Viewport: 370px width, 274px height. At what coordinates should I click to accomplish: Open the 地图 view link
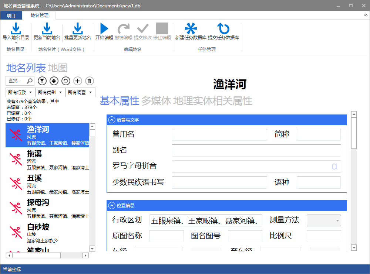(58, 68)
